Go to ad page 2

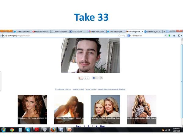click(88, 126)
